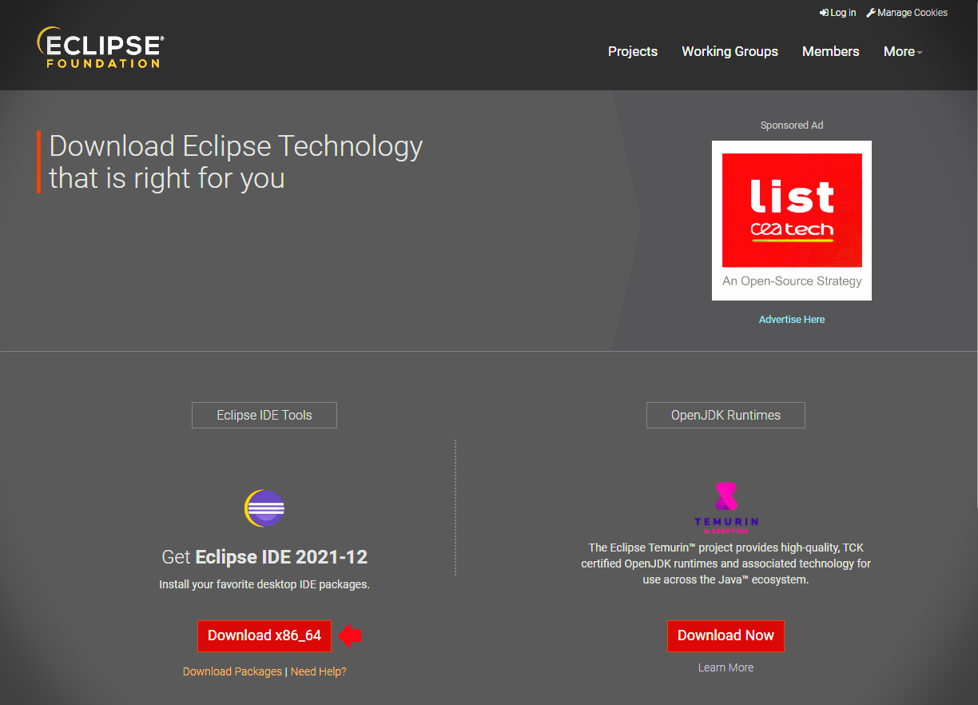Open Manage Cookies settings
978x705 pixels.
click(907, 13)
